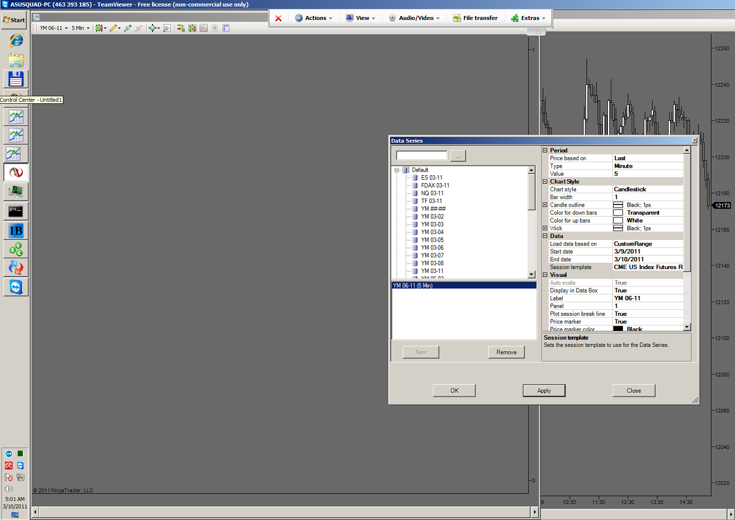Open the large TeamViewer taskbar button
The image size is (735, 520).
pyautogui.click(x=16, y=287)
